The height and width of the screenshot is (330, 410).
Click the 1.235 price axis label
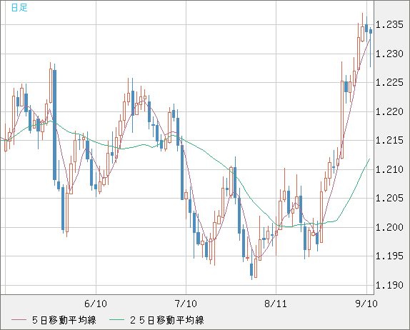[389, 25]
